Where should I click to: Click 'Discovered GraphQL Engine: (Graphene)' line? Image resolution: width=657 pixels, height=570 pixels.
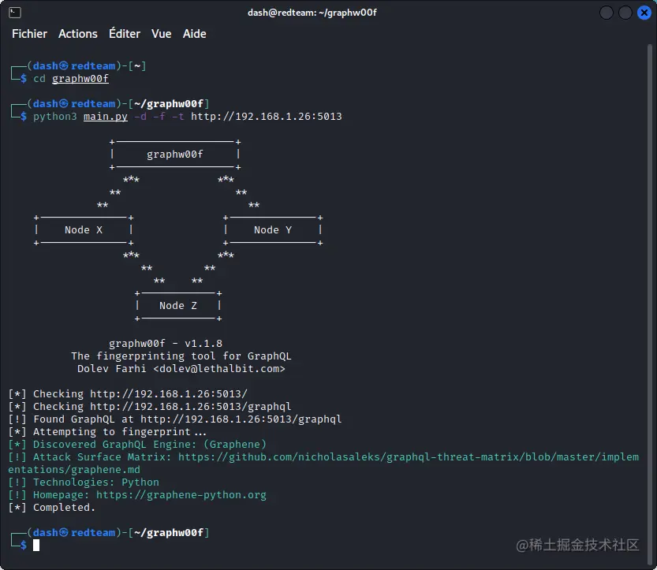click(x=137, y=445)
